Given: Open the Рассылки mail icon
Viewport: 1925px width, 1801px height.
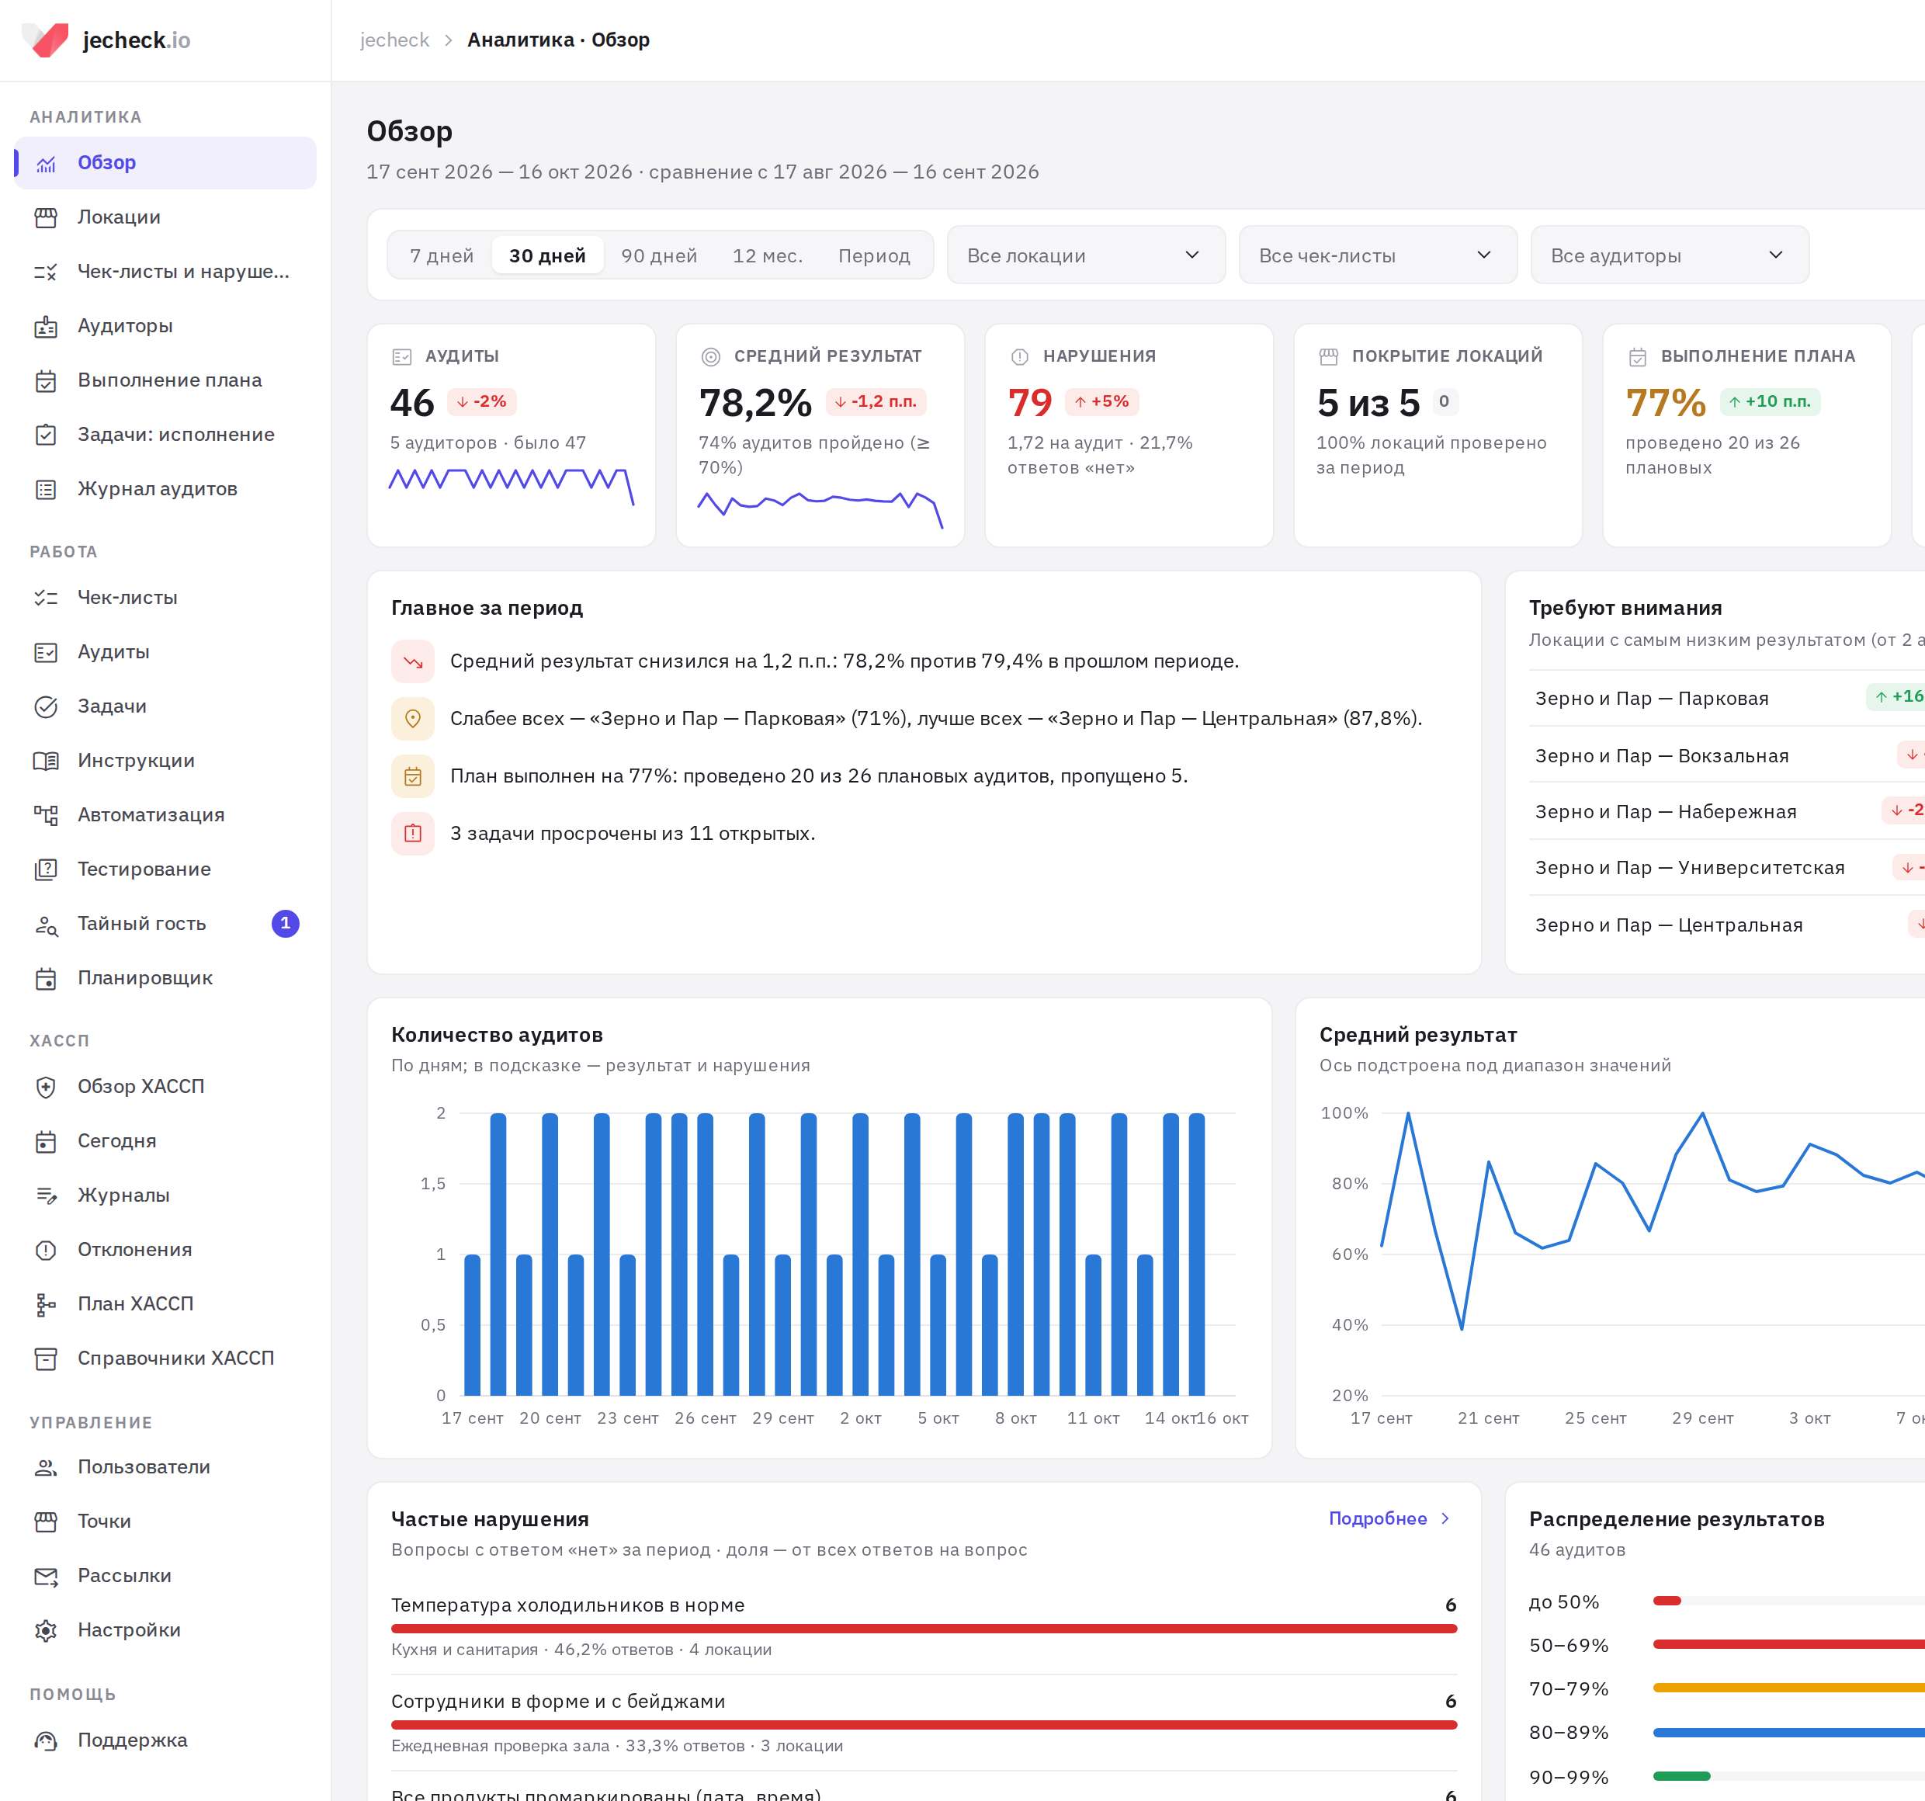Looking at the screenshot, I should (x=46, y=1577).
